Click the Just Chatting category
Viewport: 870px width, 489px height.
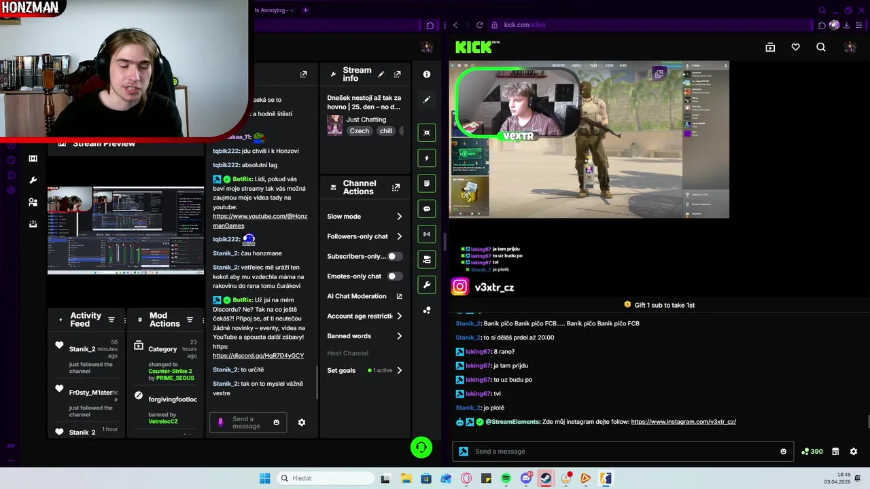(366, 120)
